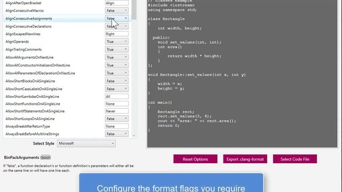Click the BinPackArguments description heading

pyautogui.click(x=27, y=157)
